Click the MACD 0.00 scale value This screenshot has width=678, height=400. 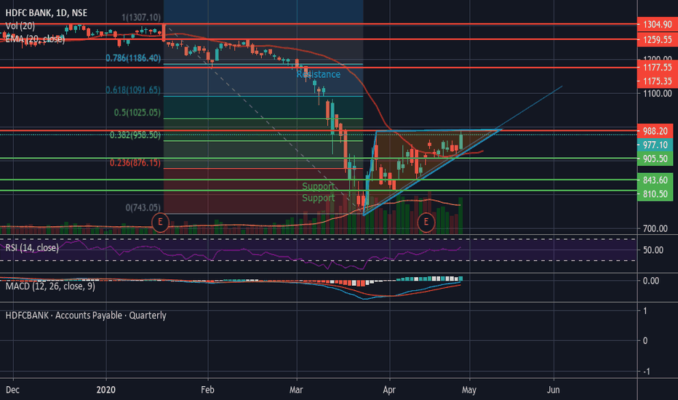pyautogui.click(x=651, y=281)
